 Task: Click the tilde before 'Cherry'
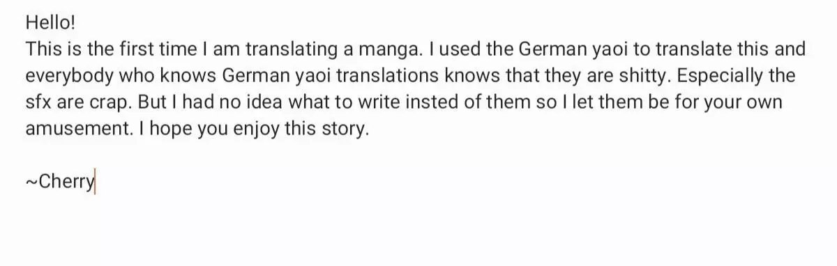point(31,182)
